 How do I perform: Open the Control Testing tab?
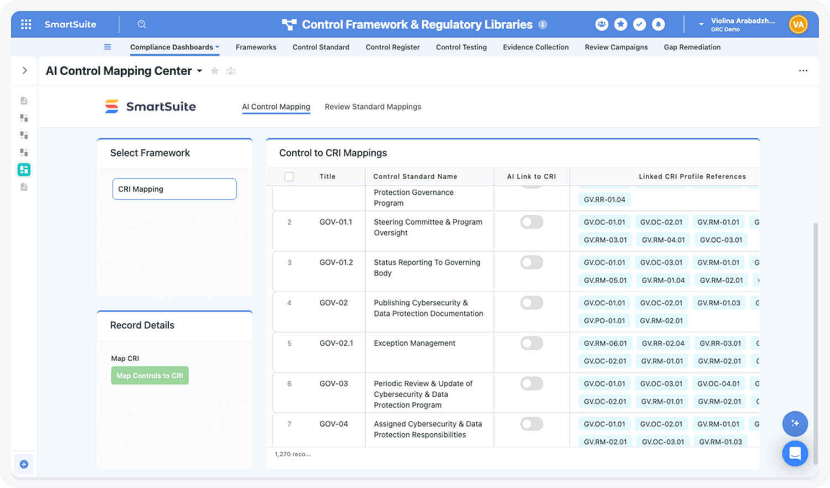(x=461, y=47)
